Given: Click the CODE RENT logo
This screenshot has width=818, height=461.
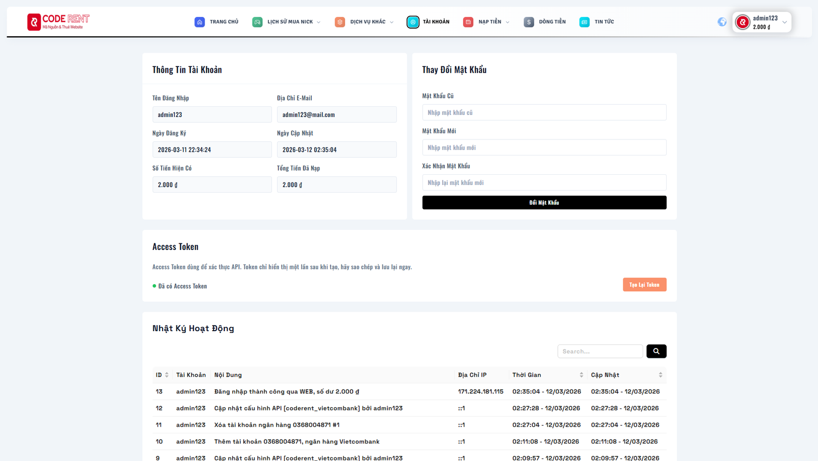Looking at the screenshot, I should point(58,21).
